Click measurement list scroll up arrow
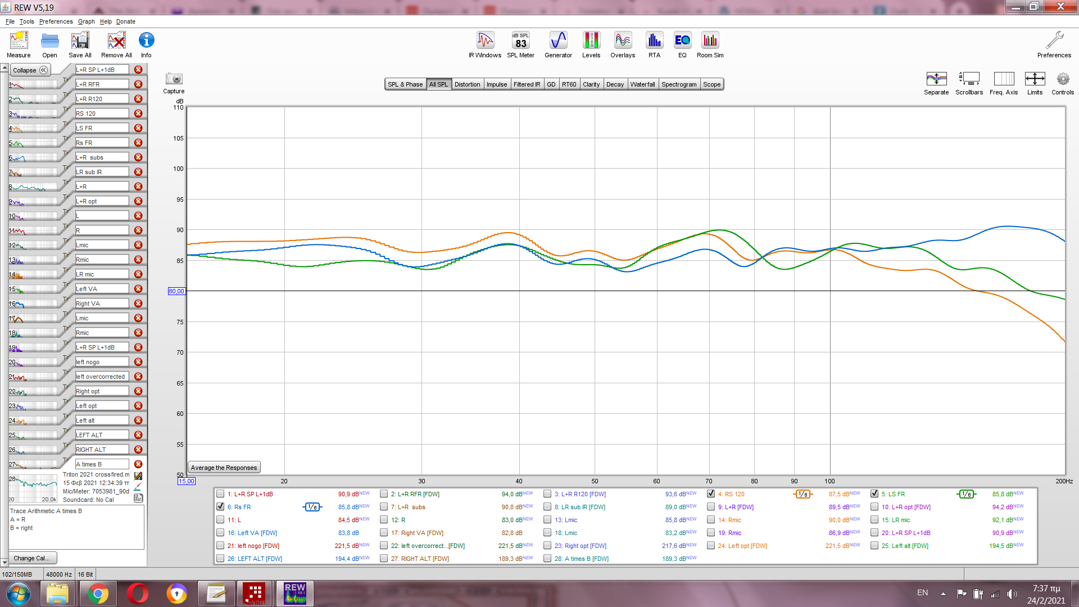 [4, 69]
